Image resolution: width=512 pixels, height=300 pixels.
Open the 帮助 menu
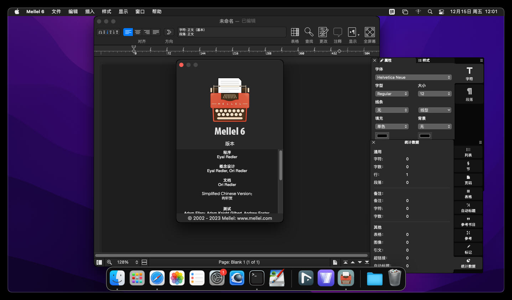tap(157, 11)
